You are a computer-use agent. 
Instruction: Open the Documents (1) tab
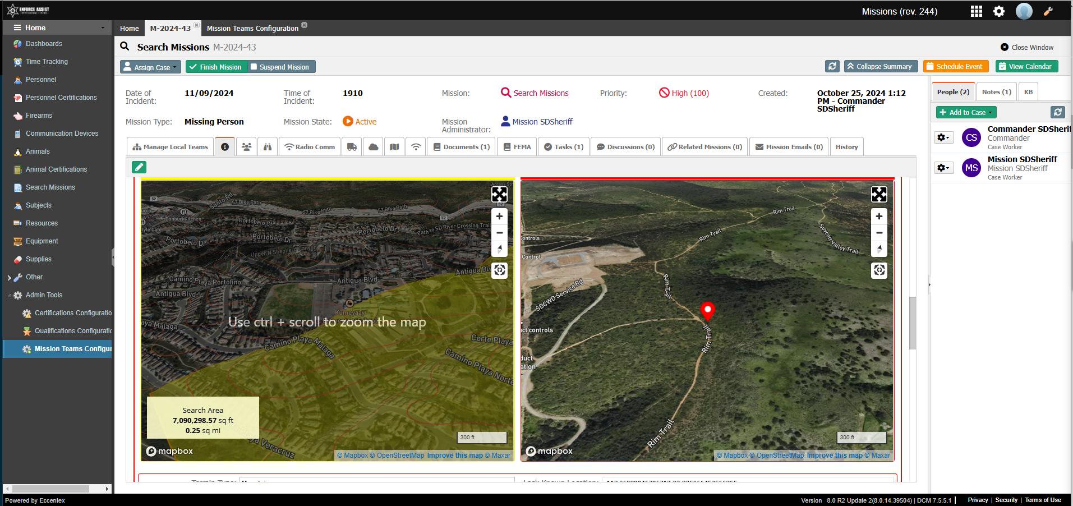coord(462,147)
